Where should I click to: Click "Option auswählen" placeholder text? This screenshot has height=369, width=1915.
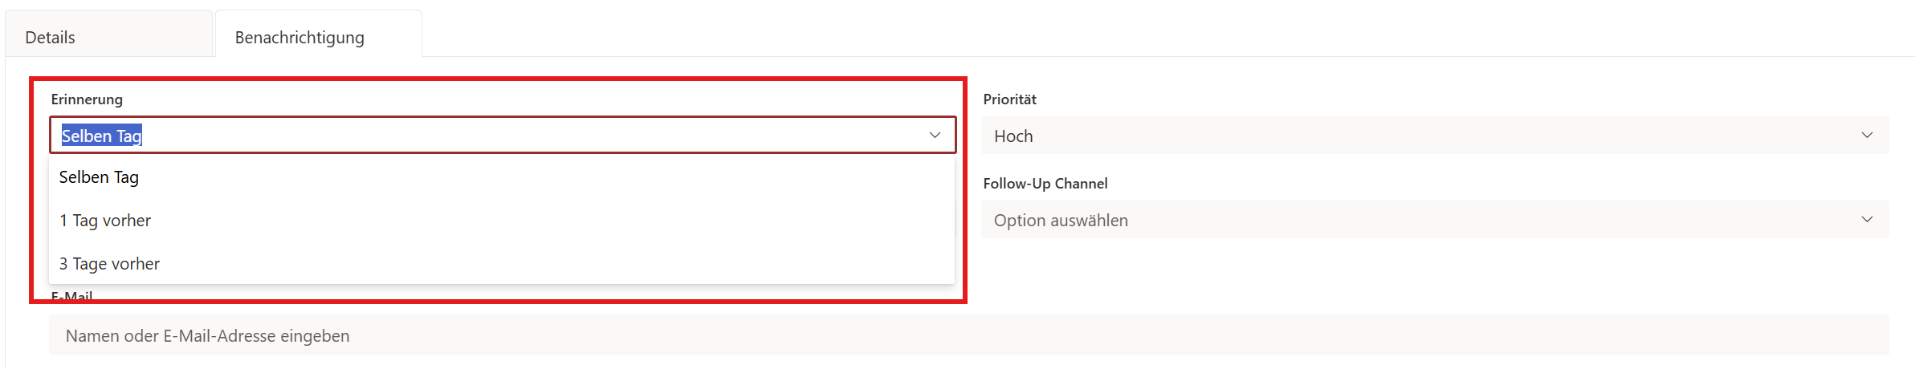click(1061, 221)
